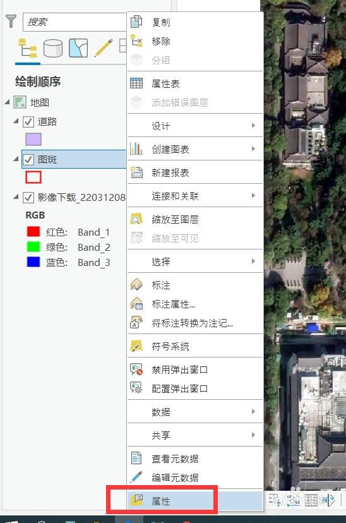Open 标注属性... using its icon
The width and height of the screenshot is (346, 523).
(x=136, y=304)
